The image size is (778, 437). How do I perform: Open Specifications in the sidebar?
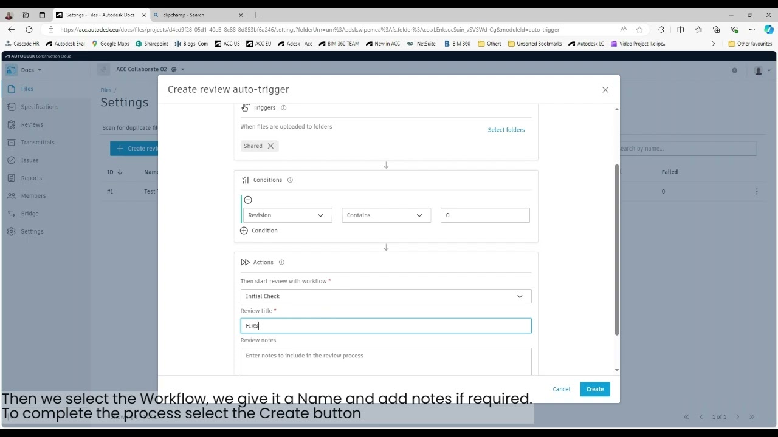coord(40,107)
